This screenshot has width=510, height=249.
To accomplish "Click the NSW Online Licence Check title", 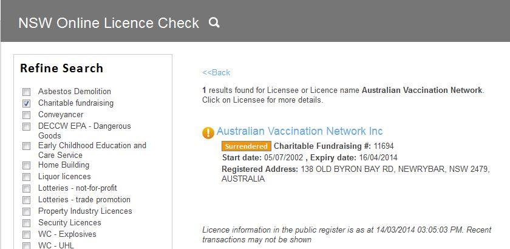I will click(109, 23).
